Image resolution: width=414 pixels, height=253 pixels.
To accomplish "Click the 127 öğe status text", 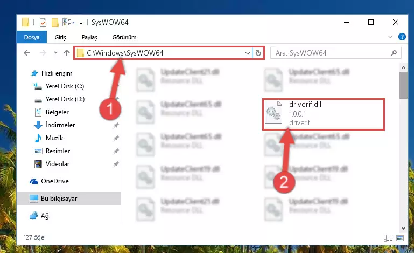I will tap(34, 237).
